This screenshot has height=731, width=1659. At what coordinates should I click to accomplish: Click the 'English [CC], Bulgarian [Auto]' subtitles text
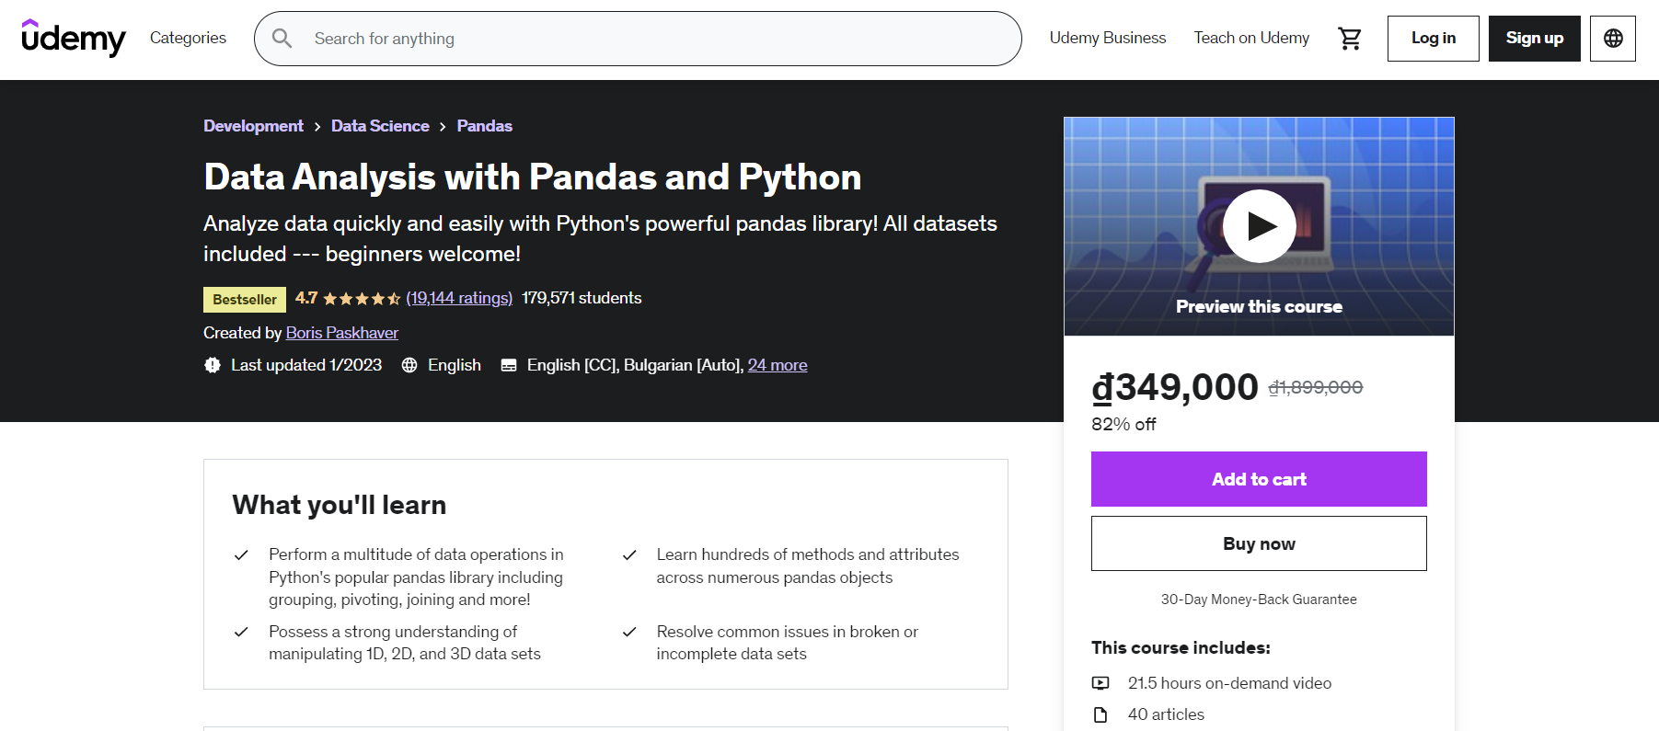[x=635, y=365]
